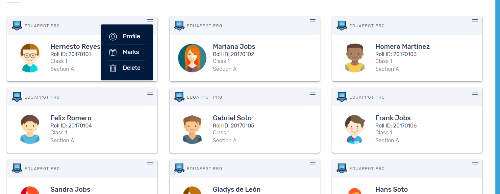Click Hernesto Reyes' avatar with glasses
The image size is (500, 194).
(30, 58)
